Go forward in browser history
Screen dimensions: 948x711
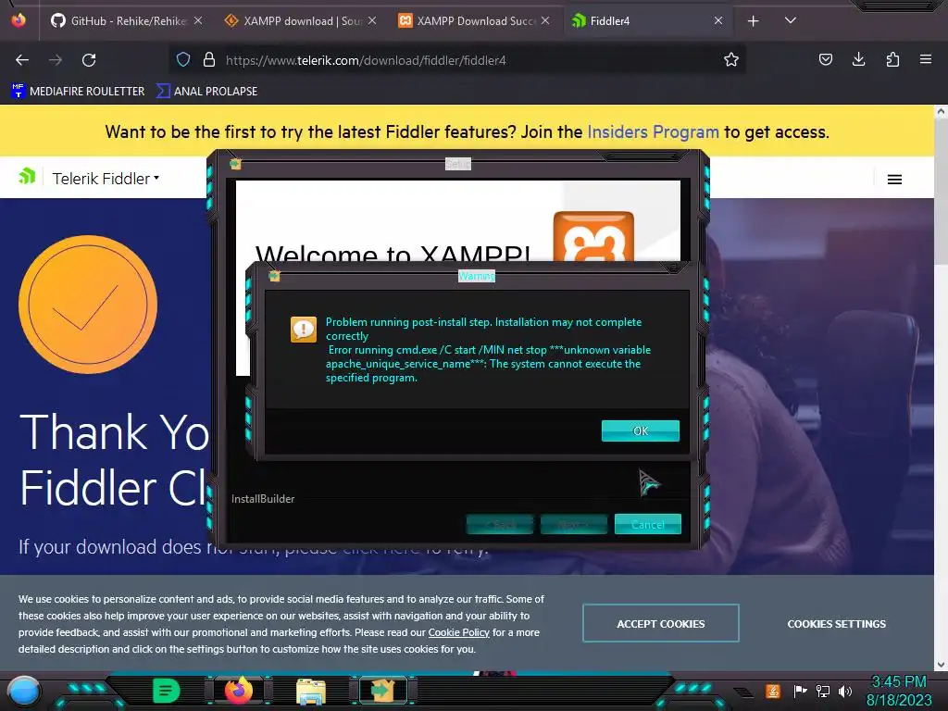(x=56, y=60)
